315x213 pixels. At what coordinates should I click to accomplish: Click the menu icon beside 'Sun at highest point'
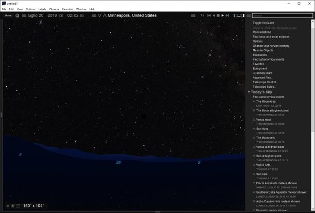(x=254, y=156)
